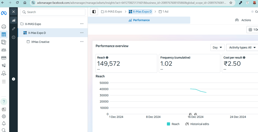
Task: Go to X-MAS Expo breadcrumb
Action: coord(112,12)
